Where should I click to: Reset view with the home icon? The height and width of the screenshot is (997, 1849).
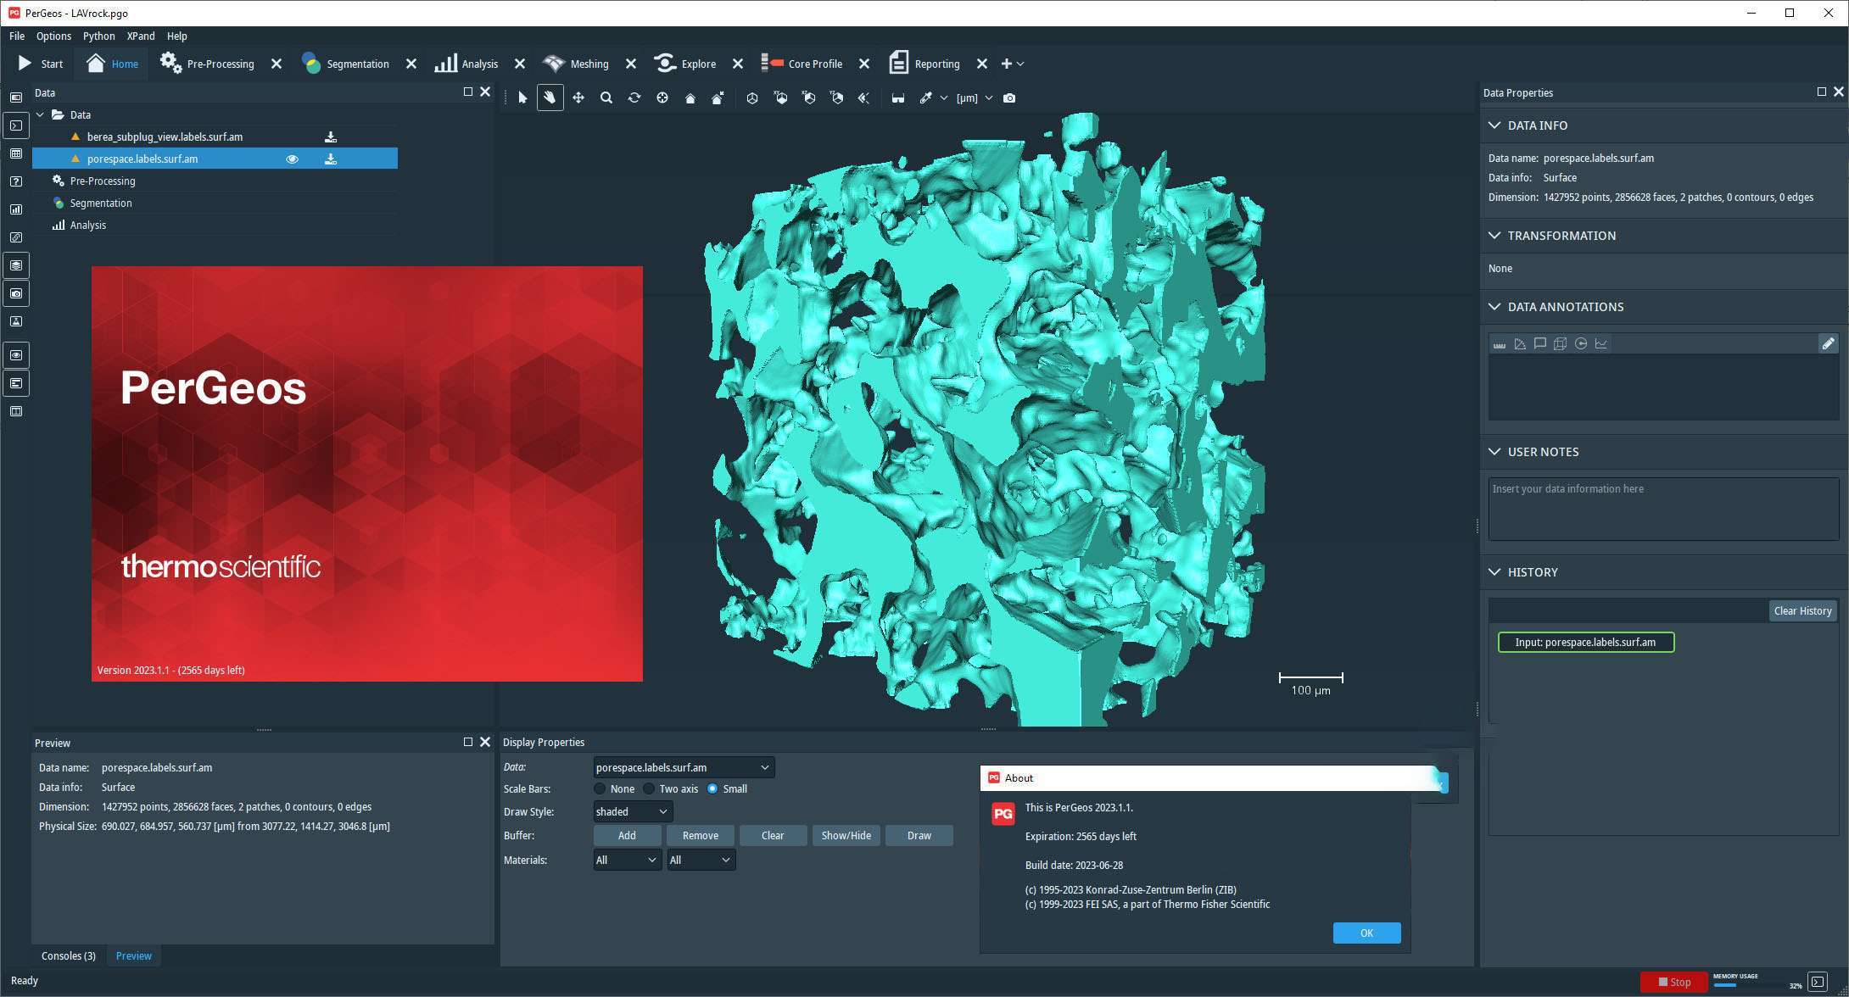click(690, 98)
